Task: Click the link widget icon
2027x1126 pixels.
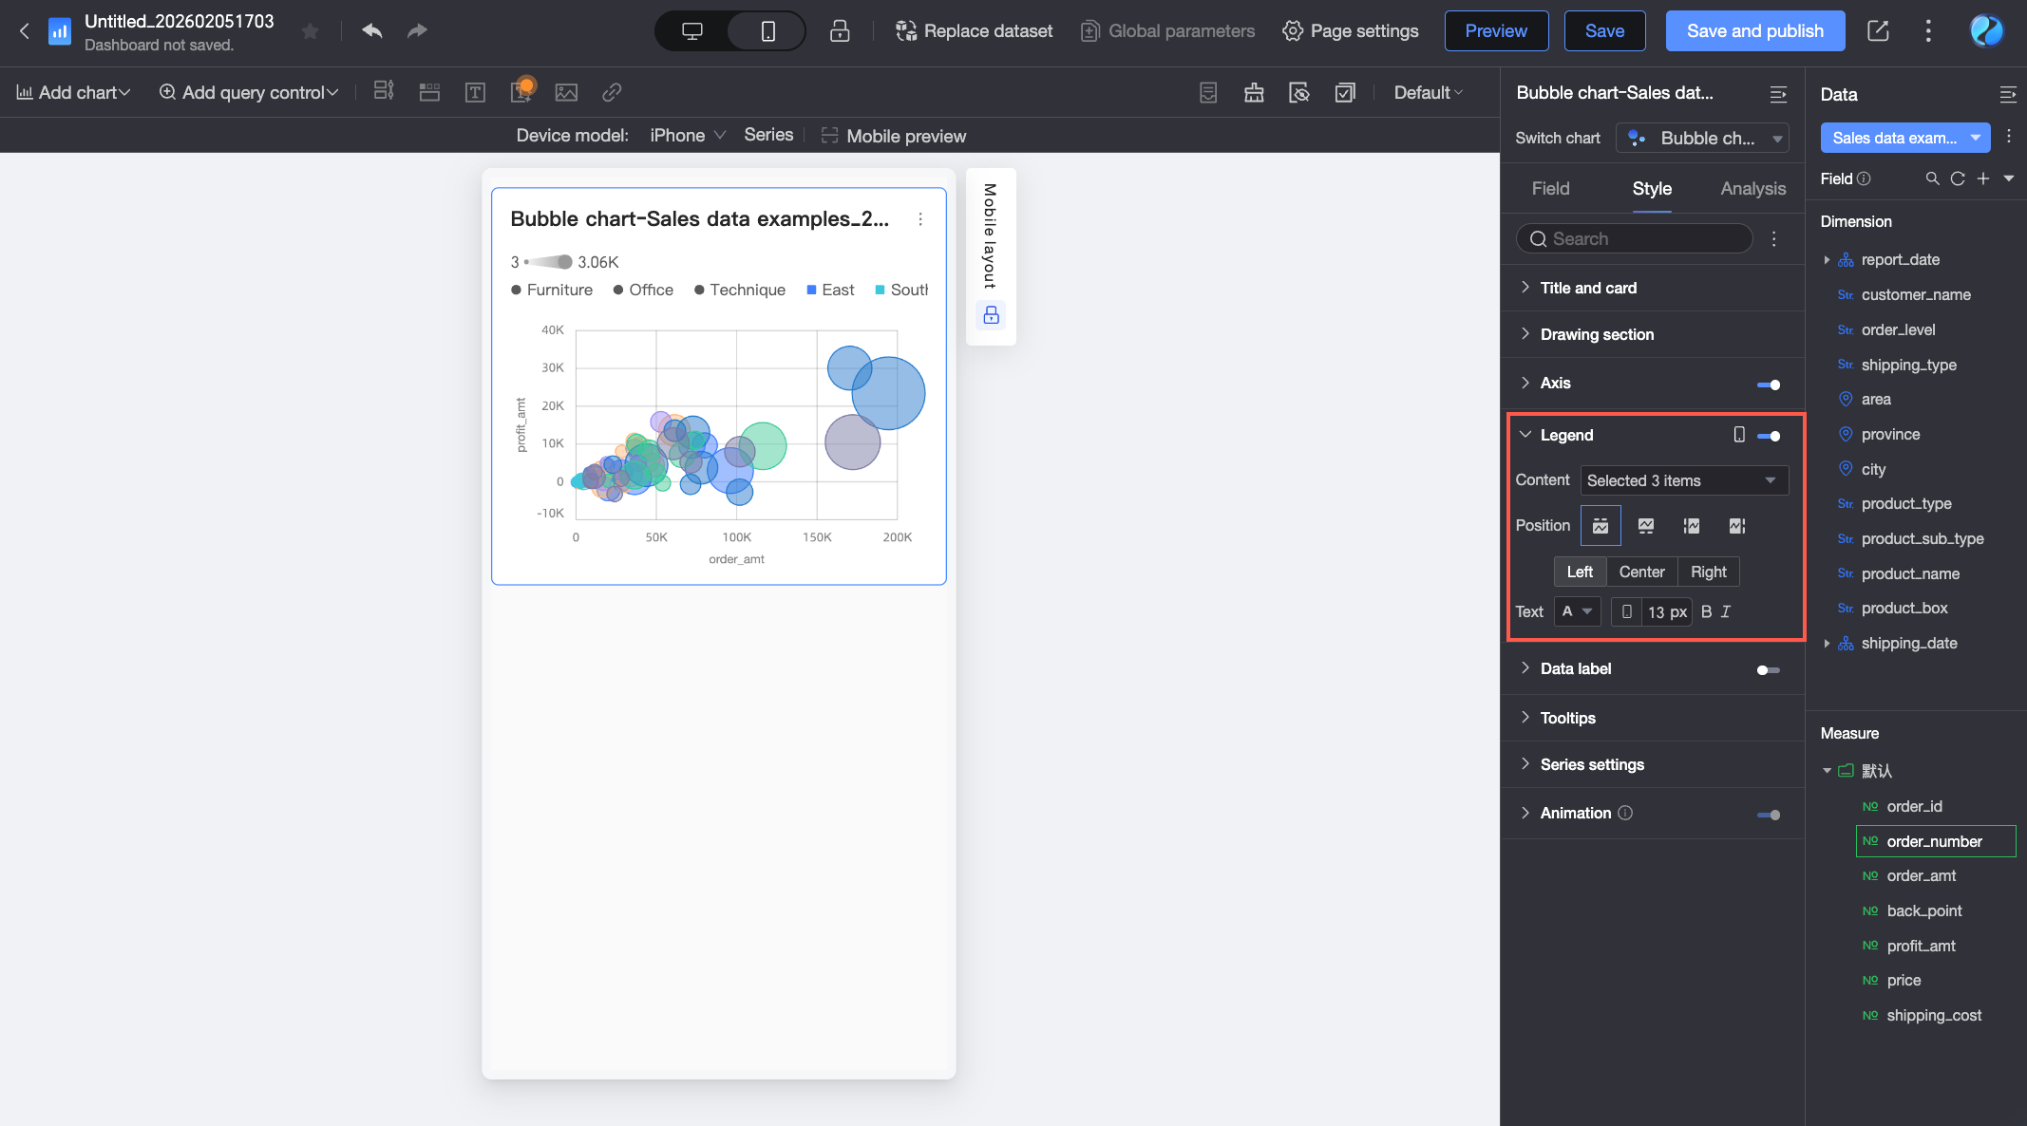Action: [x=612, y=92]
